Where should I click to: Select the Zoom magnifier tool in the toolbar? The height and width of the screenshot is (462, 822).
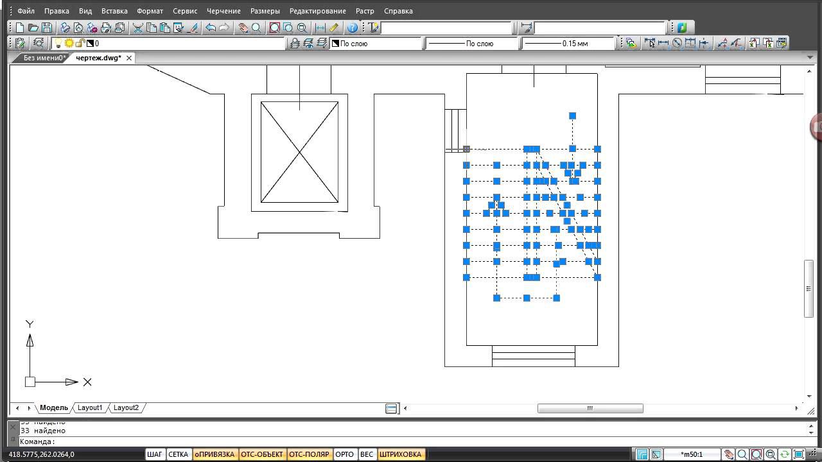click(x=256, y=28)
